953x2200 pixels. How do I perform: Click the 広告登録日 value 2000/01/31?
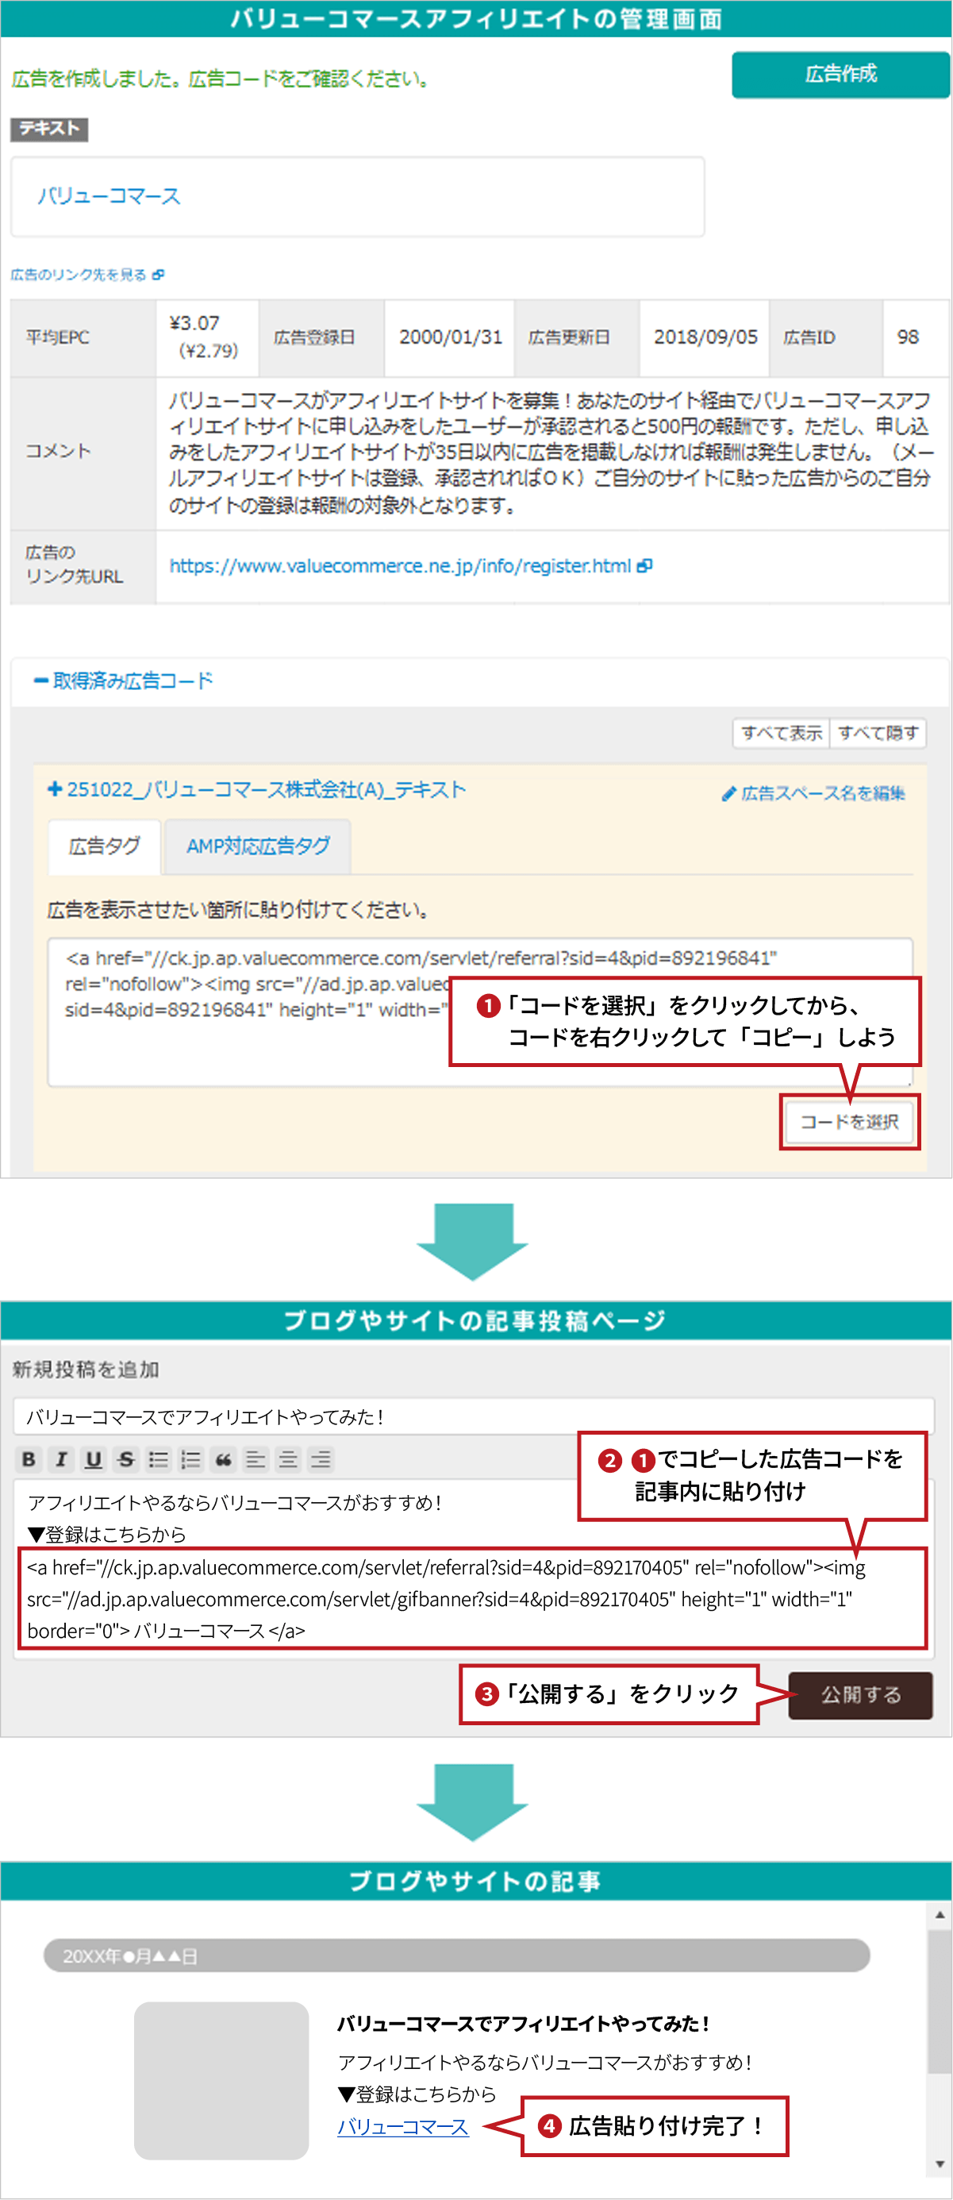(450, 337)
